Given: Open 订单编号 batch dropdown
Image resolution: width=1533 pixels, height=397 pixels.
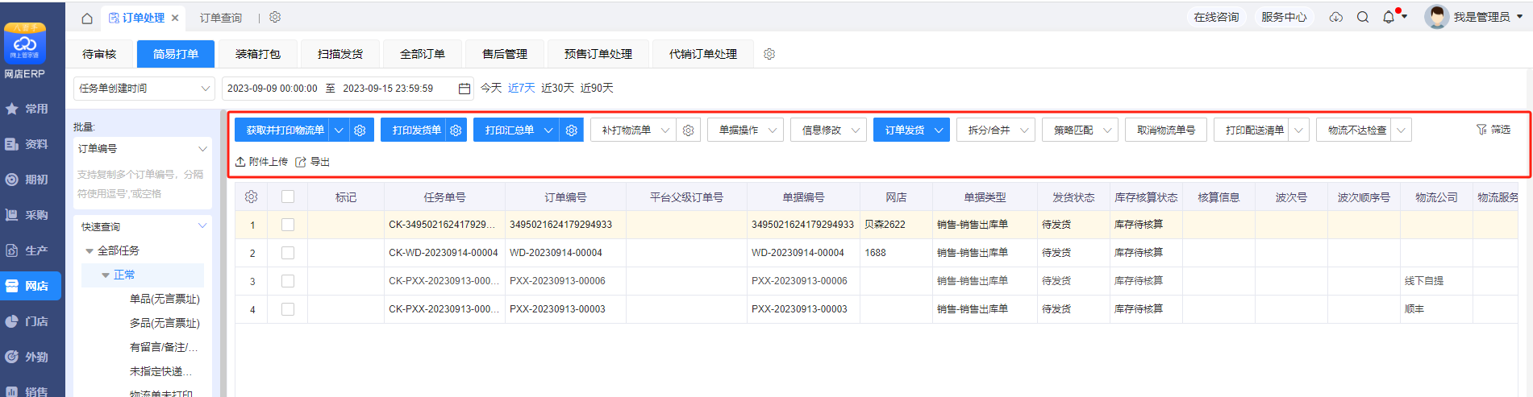Looking at the screenshot, I should [143, 149].
